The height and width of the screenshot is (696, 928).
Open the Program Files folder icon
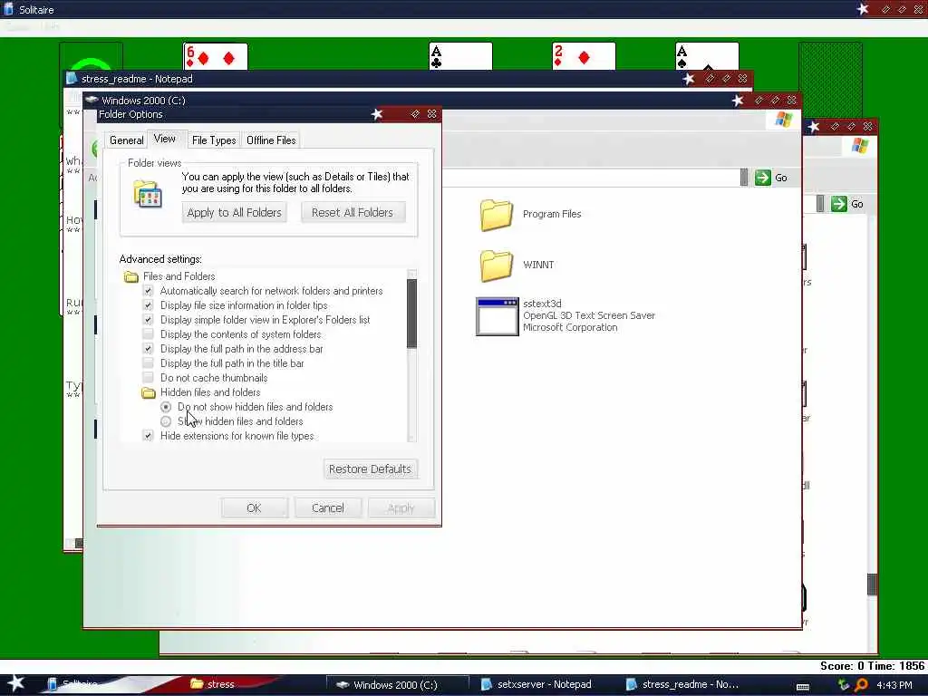(x=497, y=215)
